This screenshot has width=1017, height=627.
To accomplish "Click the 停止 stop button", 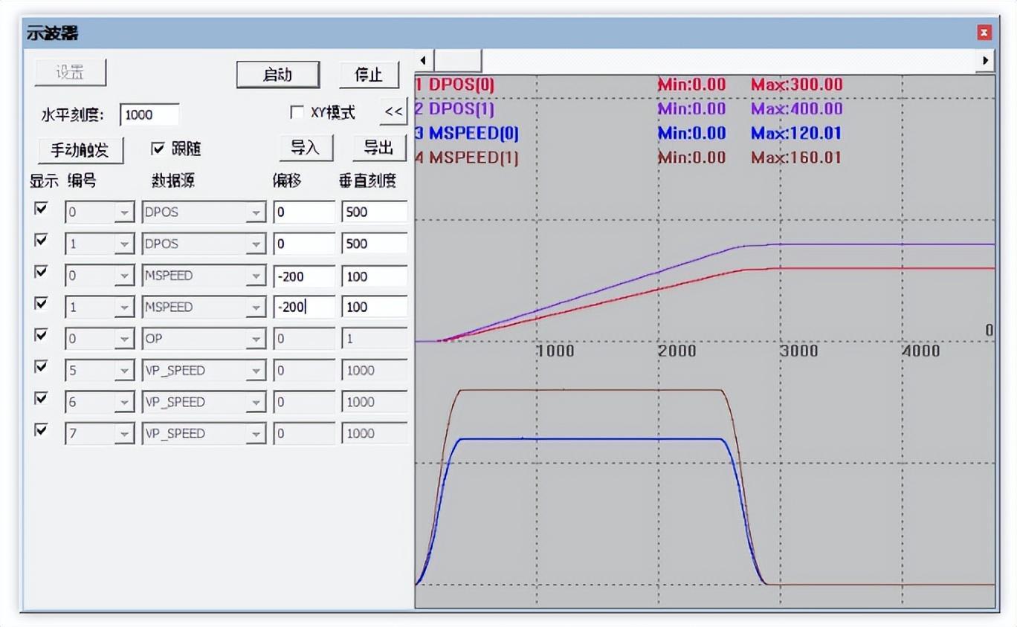I will point(369,74).
